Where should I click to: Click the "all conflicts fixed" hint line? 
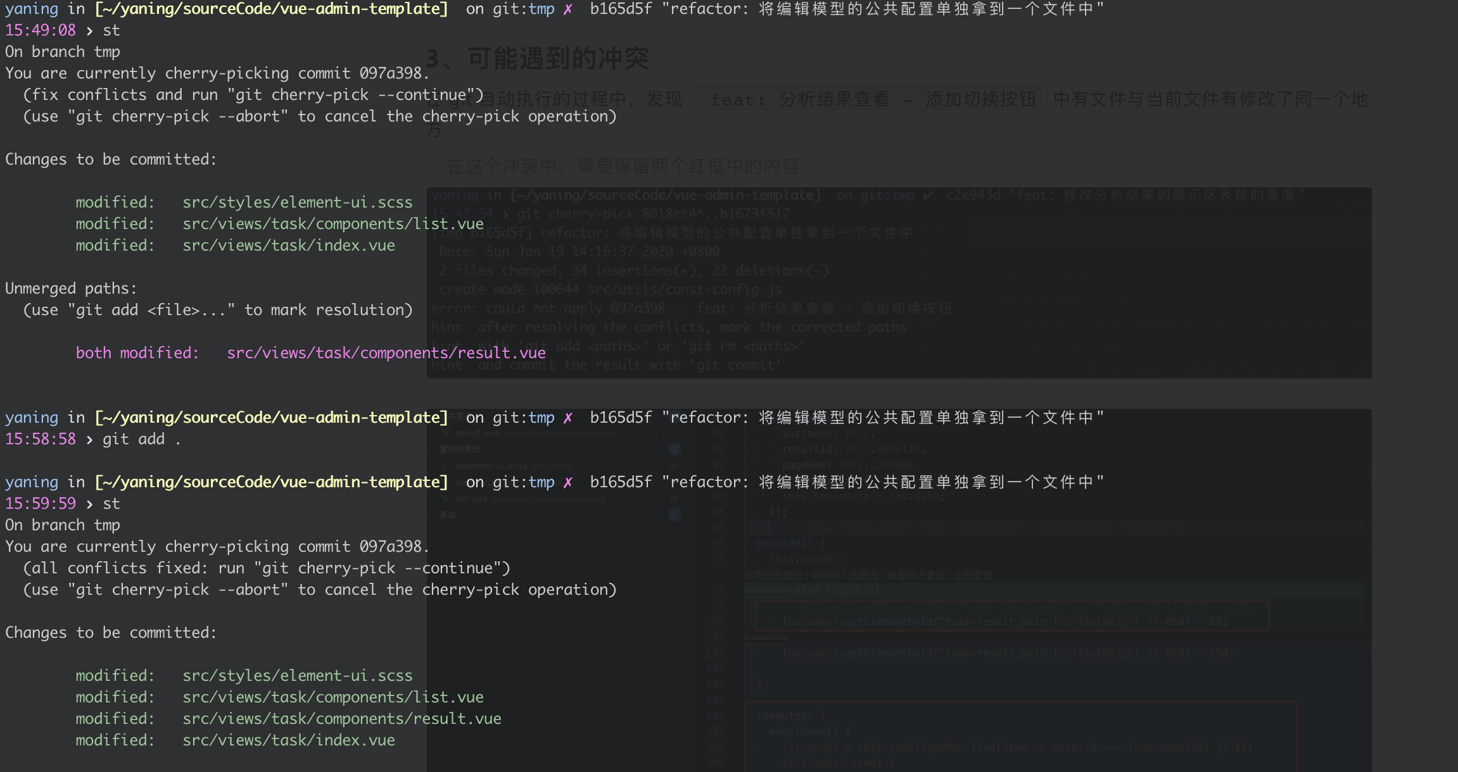(267, 568)
